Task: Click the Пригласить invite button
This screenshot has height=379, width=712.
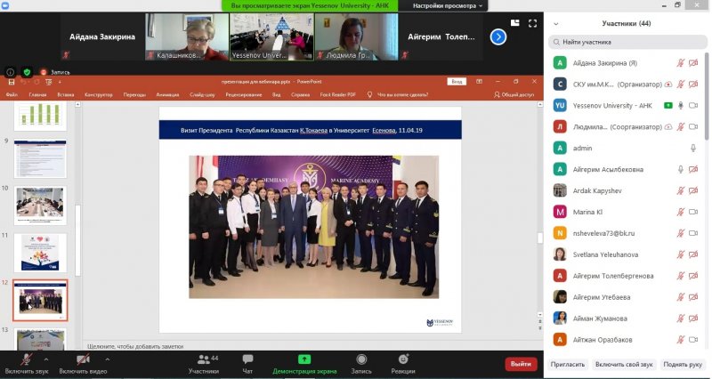Action: click(567, 364)
